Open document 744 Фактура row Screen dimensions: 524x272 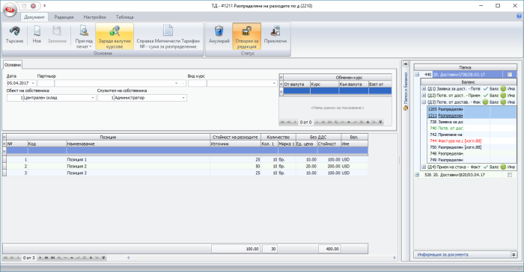click(x=472, y=140)
